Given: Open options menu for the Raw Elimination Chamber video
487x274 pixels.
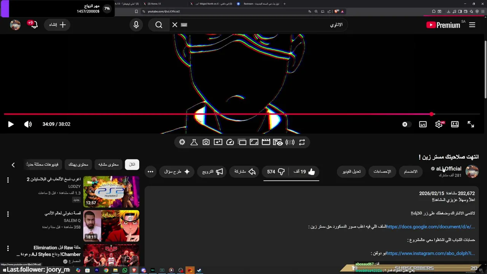Looking at the screenshot, I should click(x=8, y=249).
